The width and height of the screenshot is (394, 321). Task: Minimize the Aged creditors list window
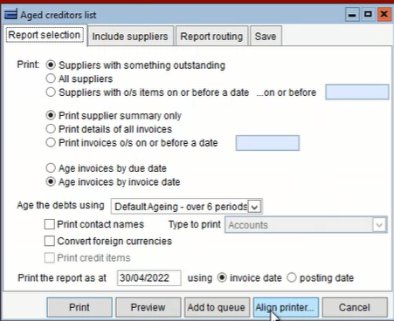(x=352, y=14)
